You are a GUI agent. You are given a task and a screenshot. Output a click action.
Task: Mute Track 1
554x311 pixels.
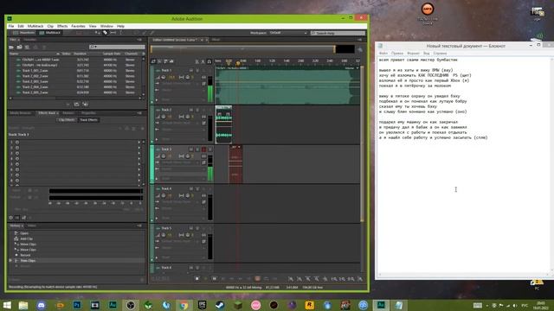click(x=190, y=71)
